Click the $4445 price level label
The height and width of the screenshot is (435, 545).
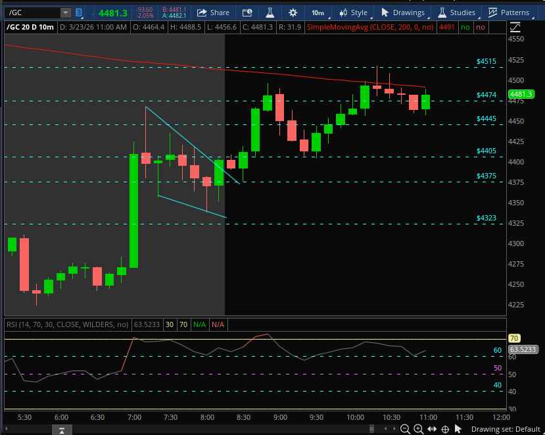click(x=486, y=118)
